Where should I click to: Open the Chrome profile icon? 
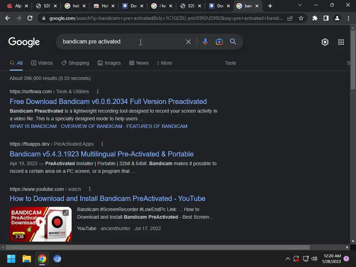[x=337, y=18]
